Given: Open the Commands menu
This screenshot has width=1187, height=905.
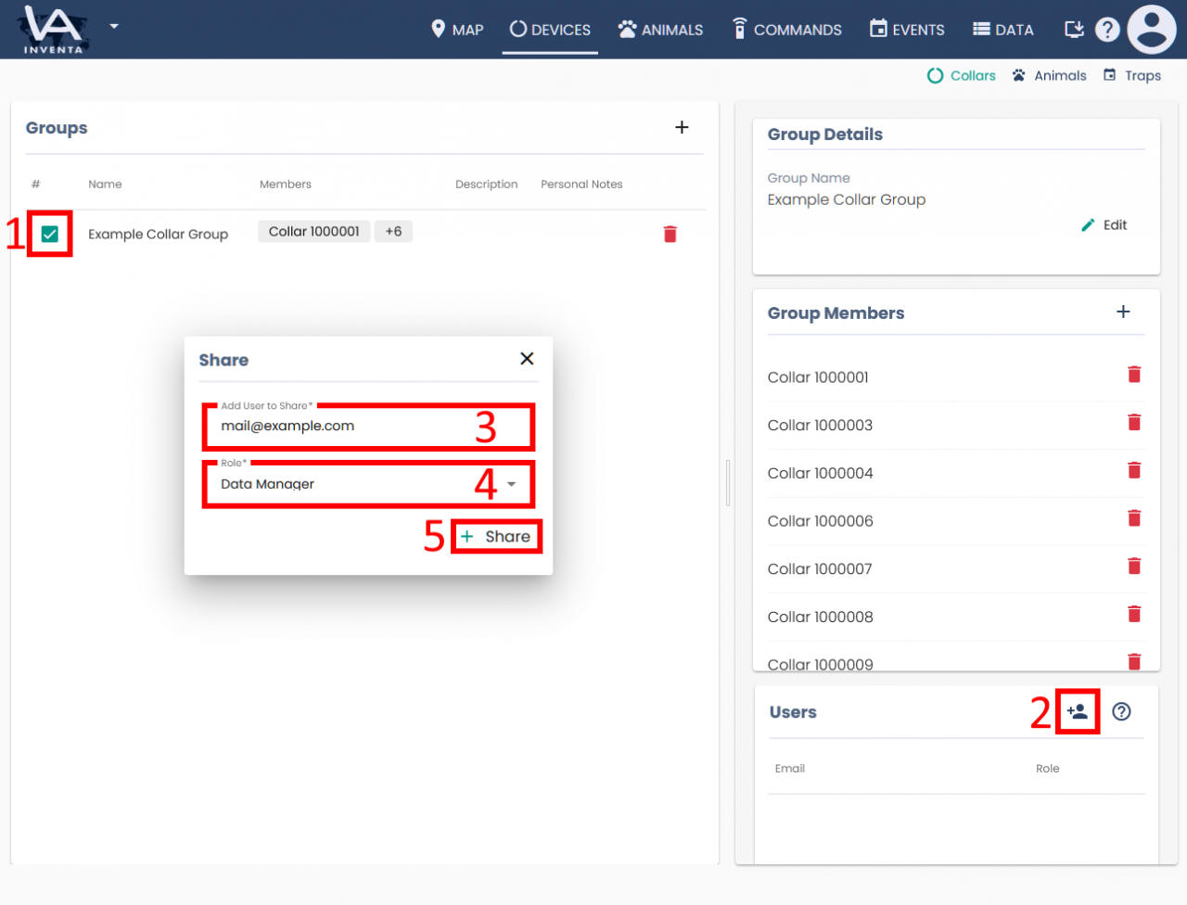Looking at the screenshot, I should (x=786, y=30).
